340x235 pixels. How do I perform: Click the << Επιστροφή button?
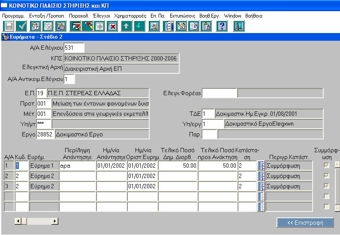[x=305, y=223]
